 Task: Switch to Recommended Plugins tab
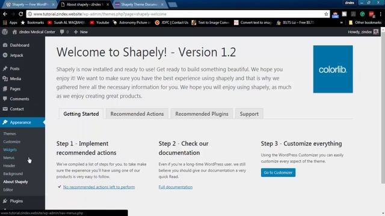(202, 114)
